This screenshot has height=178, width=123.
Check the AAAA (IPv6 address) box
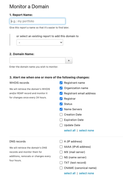click(61, 147)
